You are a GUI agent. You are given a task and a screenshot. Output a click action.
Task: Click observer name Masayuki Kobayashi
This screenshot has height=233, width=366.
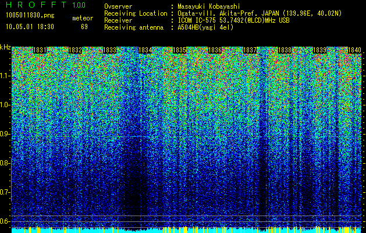[x=209, y=6]
